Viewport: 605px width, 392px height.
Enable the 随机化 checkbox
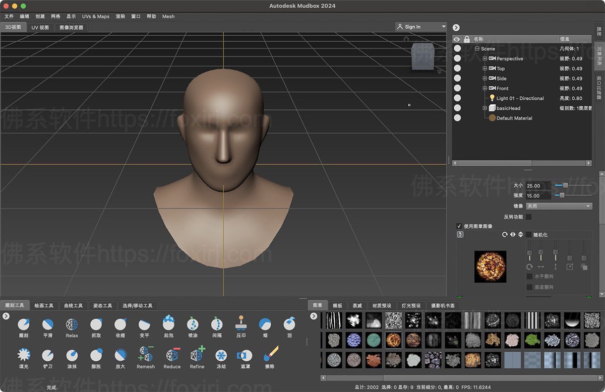tap(529, 235)
